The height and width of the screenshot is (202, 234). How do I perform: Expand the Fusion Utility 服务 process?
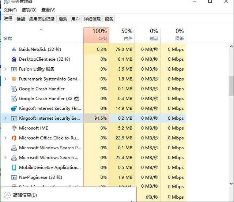pyautogui.click(x=5, y=69)
